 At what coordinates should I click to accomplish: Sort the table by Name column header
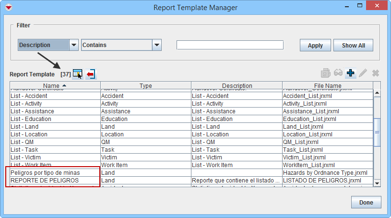(55, 86)
